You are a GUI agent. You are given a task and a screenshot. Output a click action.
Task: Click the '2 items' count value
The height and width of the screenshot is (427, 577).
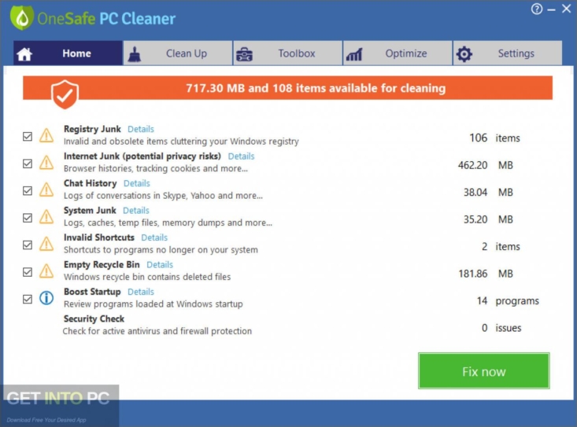501,247
